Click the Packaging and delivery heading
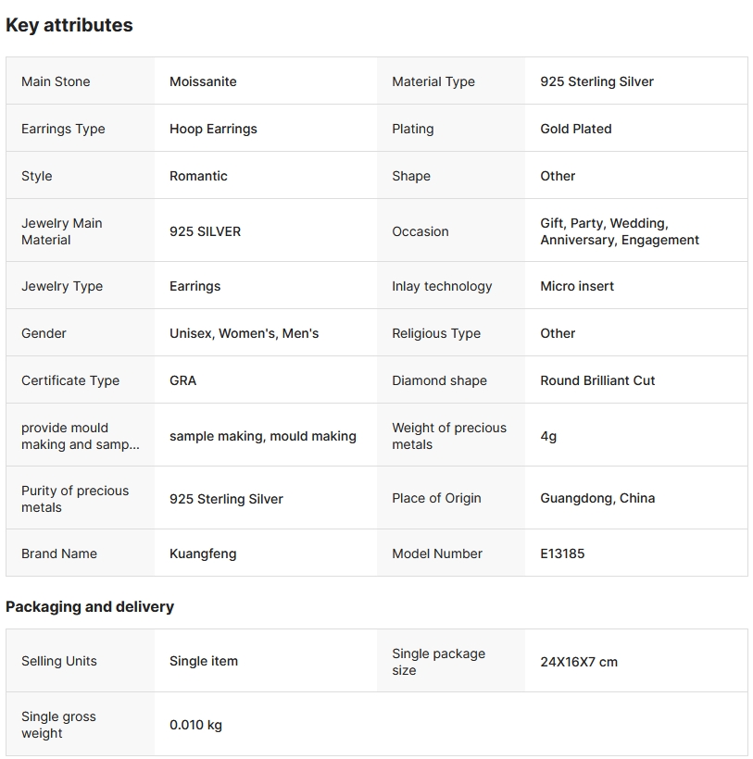This screenshot has width=753, height=759. (90, 607)
